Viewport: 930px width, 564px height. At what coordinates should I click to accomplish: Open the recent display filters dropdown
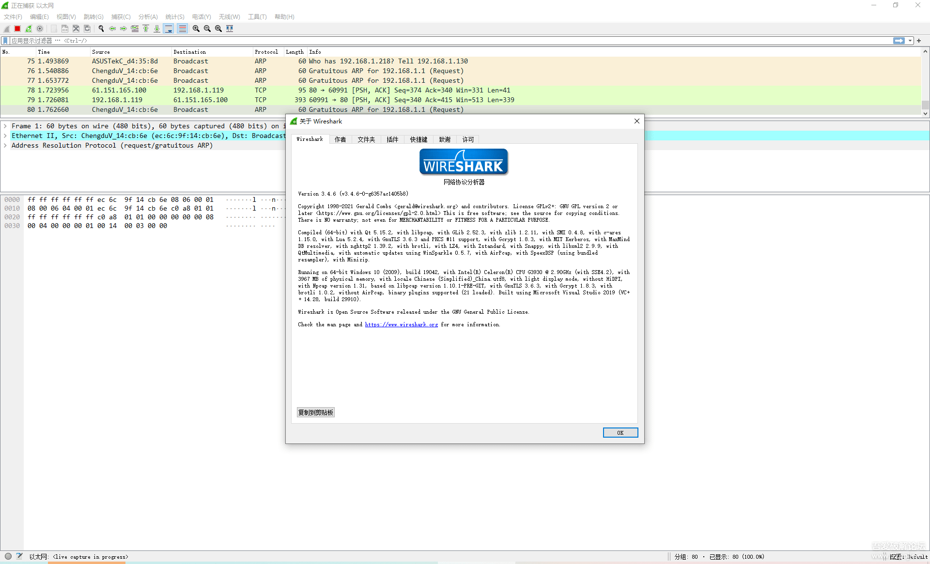910,41
